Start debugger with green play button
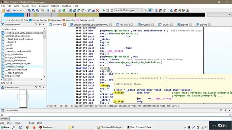Image resolution: width=232 pixels, height=130 pixels. 104,10
